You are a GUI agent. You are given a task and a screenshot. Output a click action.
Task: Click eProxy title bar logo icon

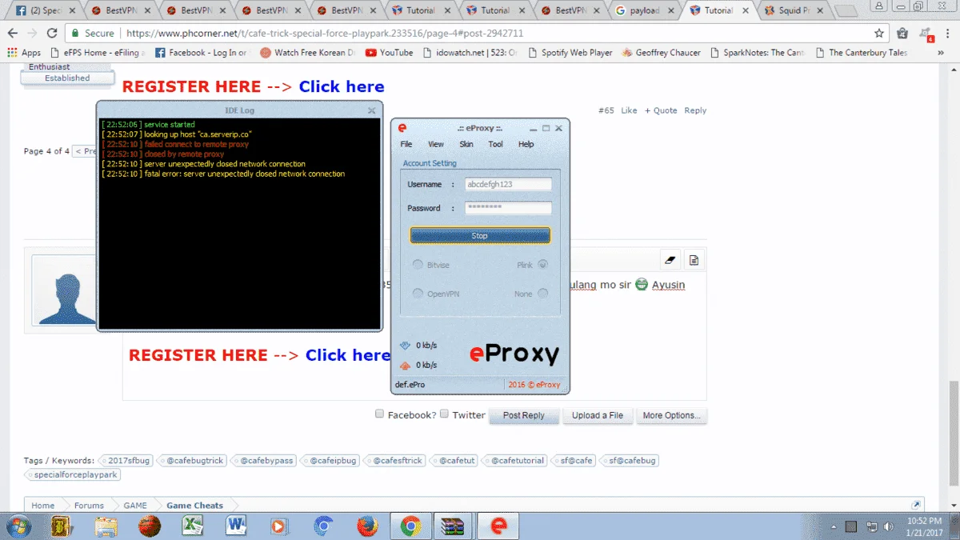(x=403, y=128)
